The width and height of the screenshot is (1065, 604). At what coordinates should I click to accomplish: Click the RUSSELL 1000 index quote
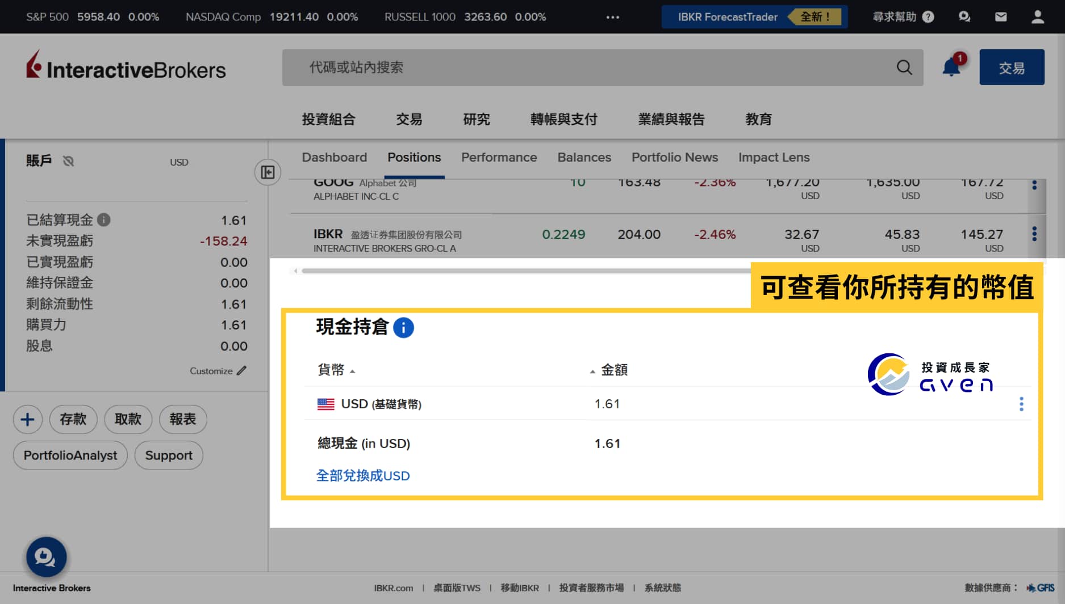[465, 17]
